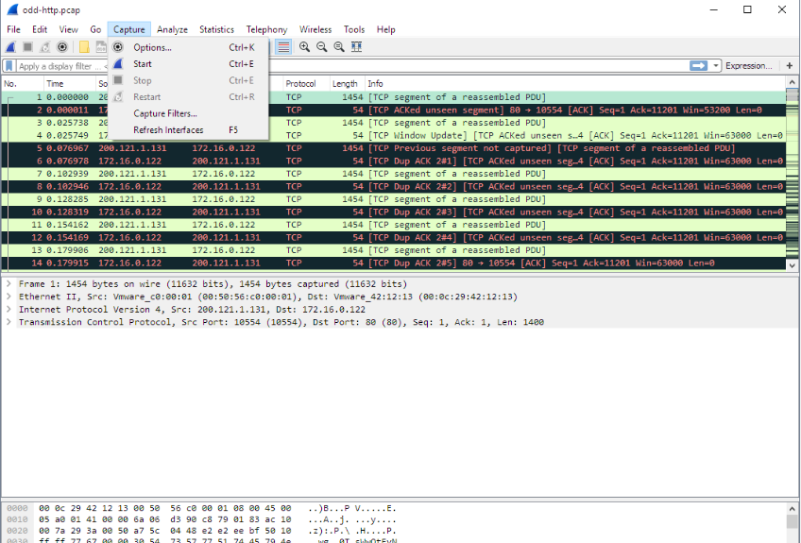Open the Go menu

click(x=95, y=29)
